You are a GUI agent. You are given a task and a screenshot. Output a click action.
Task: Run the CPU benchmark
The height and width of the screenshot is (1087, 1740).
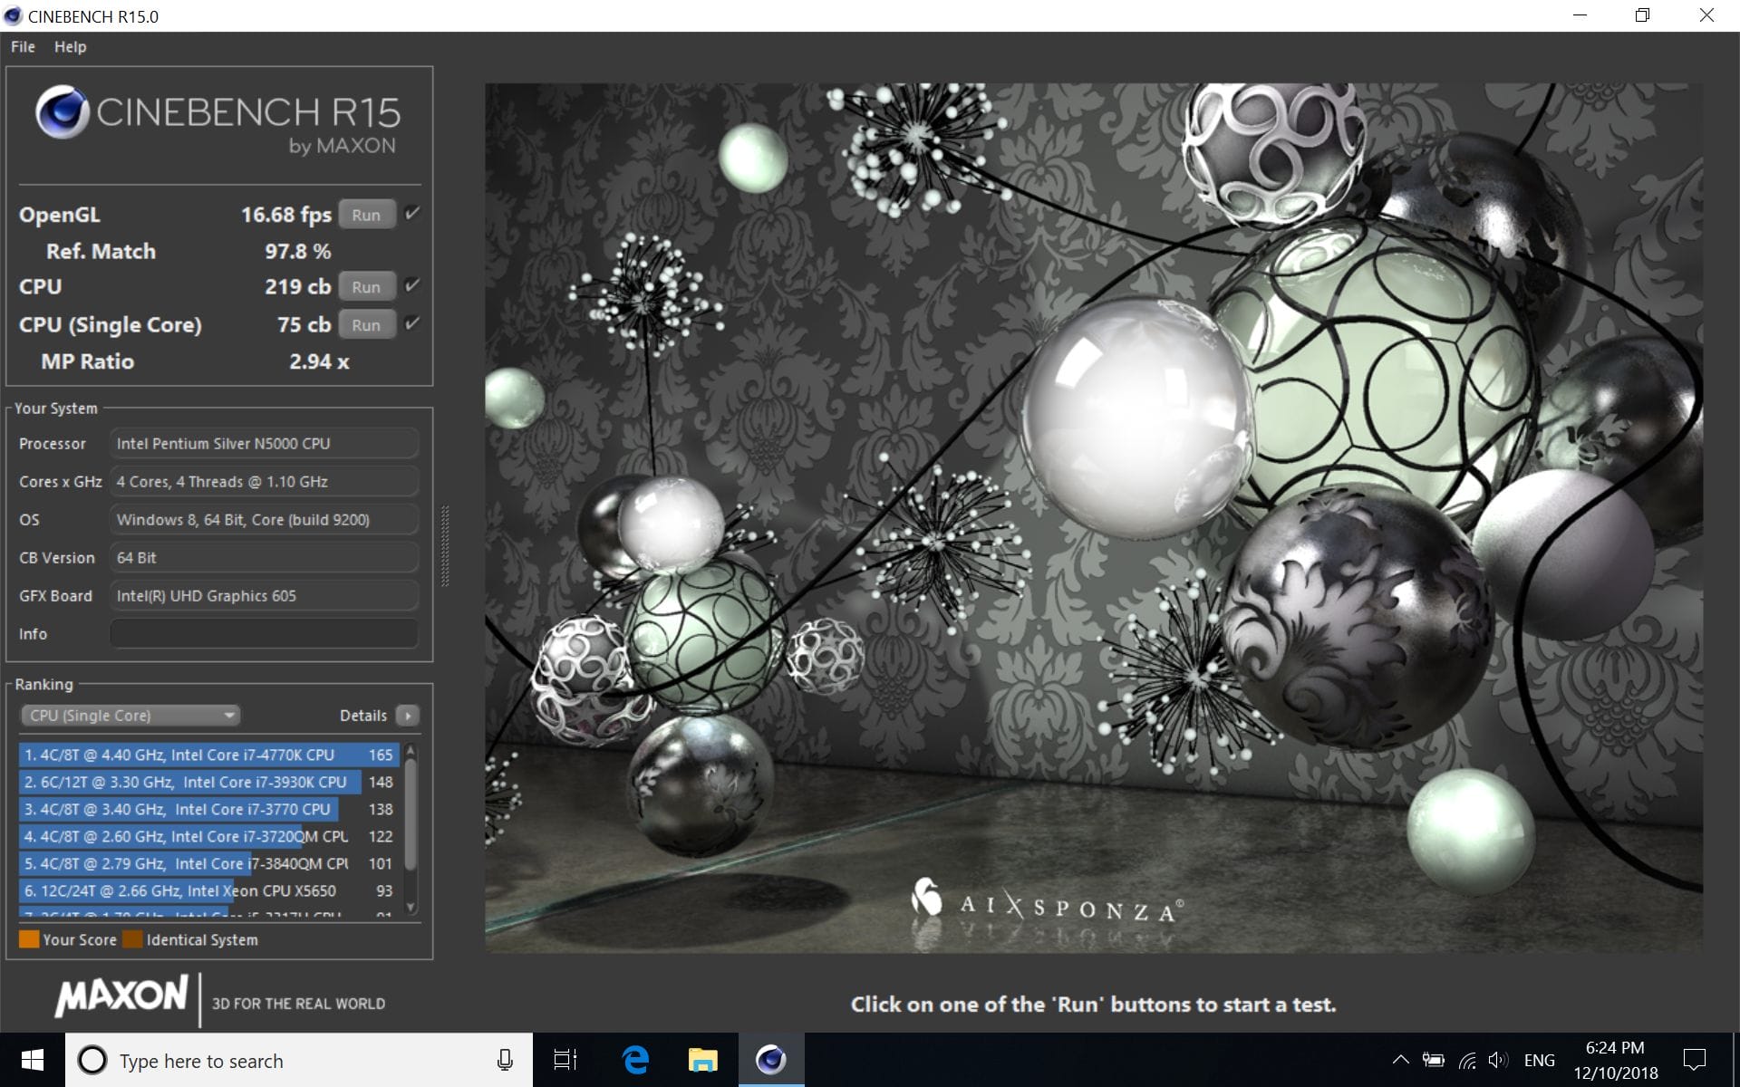(x=366, y=286)
